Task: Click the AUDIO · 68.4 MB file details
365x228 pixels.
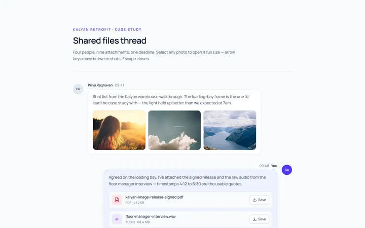Action: click(137, 222)
